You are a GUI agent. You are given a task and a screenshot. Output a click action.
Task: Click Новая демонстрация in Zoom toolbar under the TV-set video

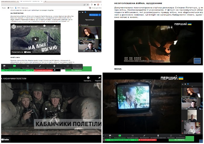[x=120, y=136]
